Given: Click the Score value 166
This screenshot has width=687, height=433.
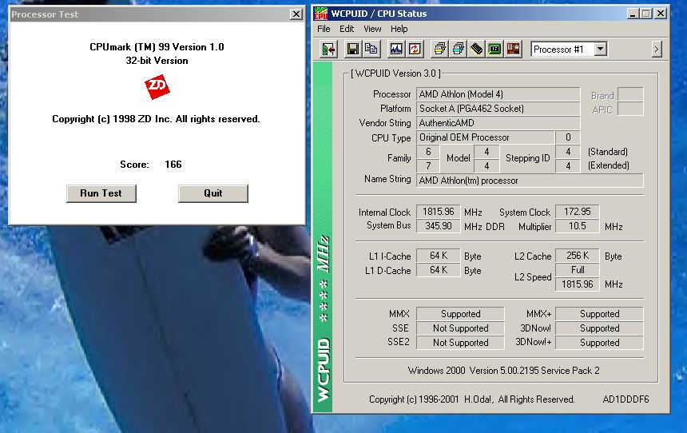Looking at the screenshot, I should pyautogui.click(x=173, y=165).
